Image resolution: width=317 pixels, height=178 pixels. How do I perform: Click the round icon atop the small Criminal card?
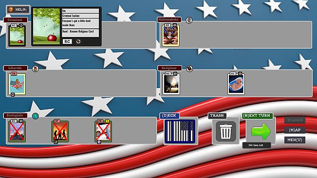(21, 25)
